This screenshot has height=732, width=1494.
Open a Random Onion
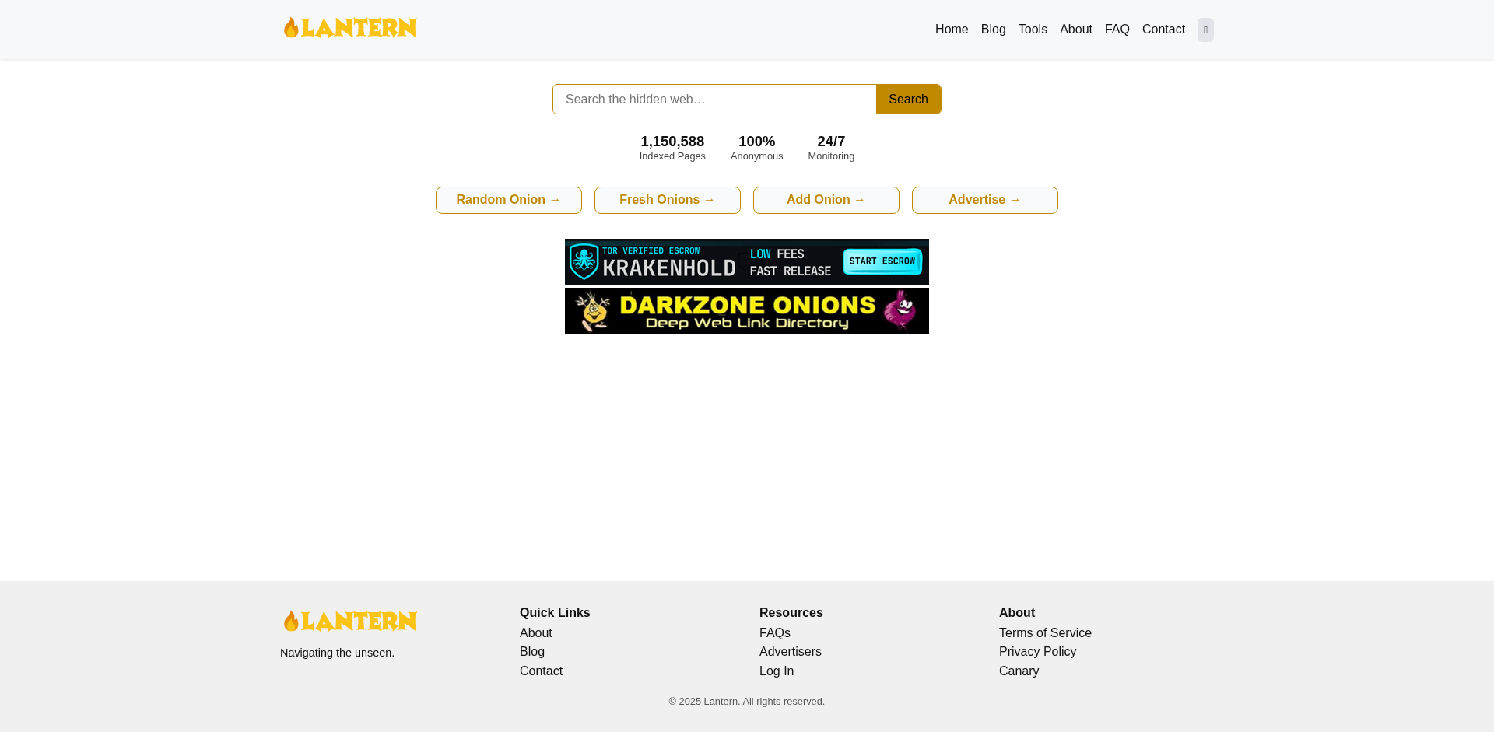tap(508, 200)
